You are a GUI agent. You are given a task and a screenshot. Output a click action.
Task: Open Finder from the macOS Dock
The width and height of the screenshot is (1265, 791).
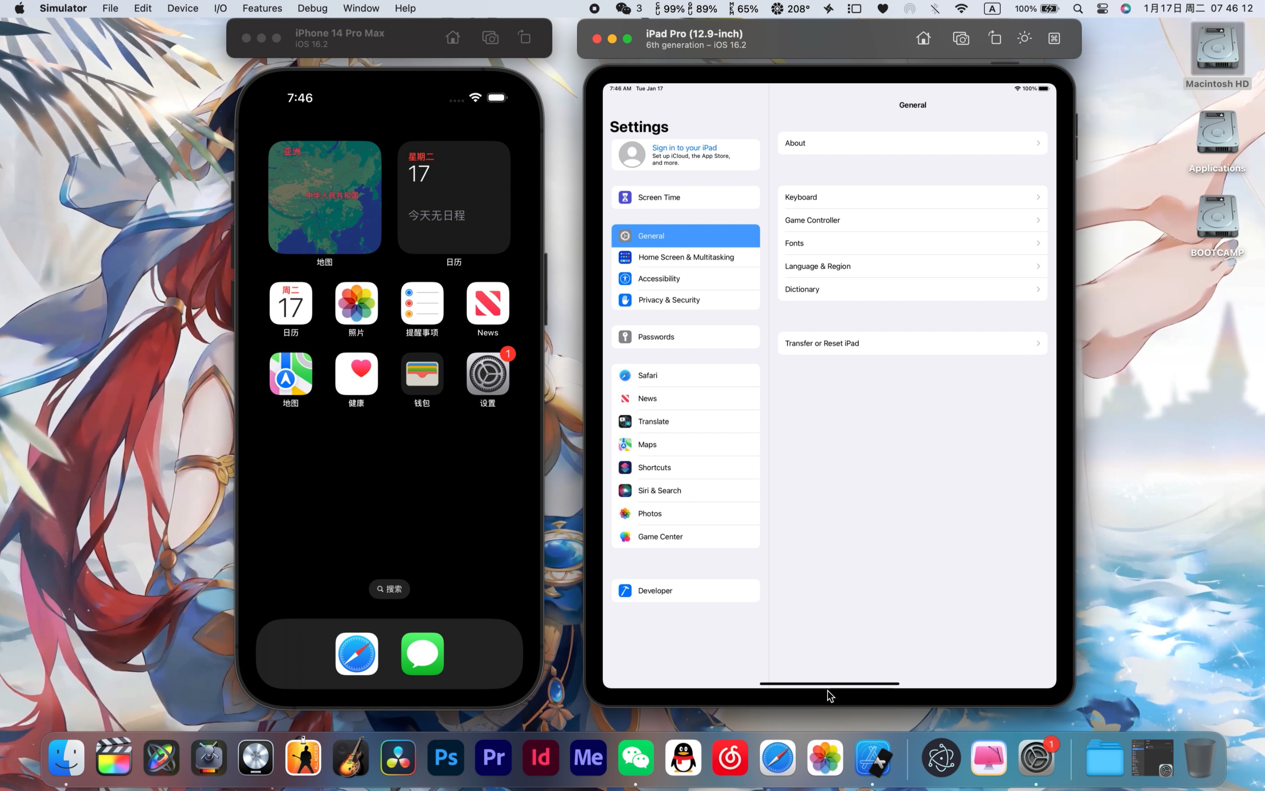(66, 758)
